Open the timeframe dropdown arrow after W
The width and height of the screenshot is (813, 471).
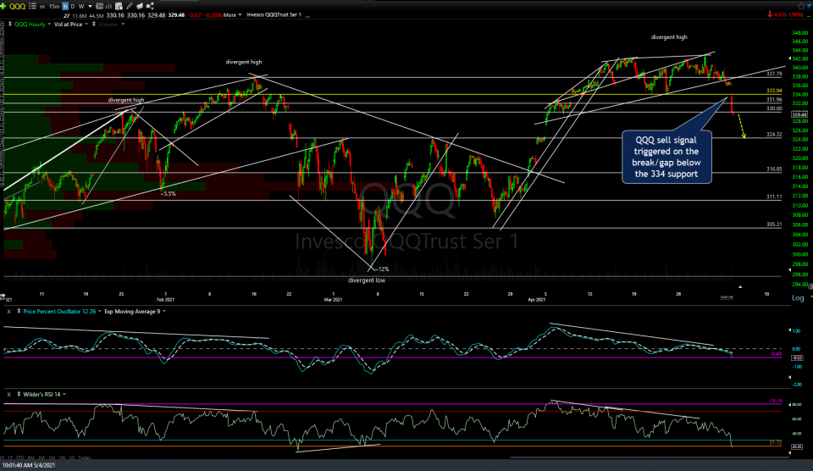(91, 6)
